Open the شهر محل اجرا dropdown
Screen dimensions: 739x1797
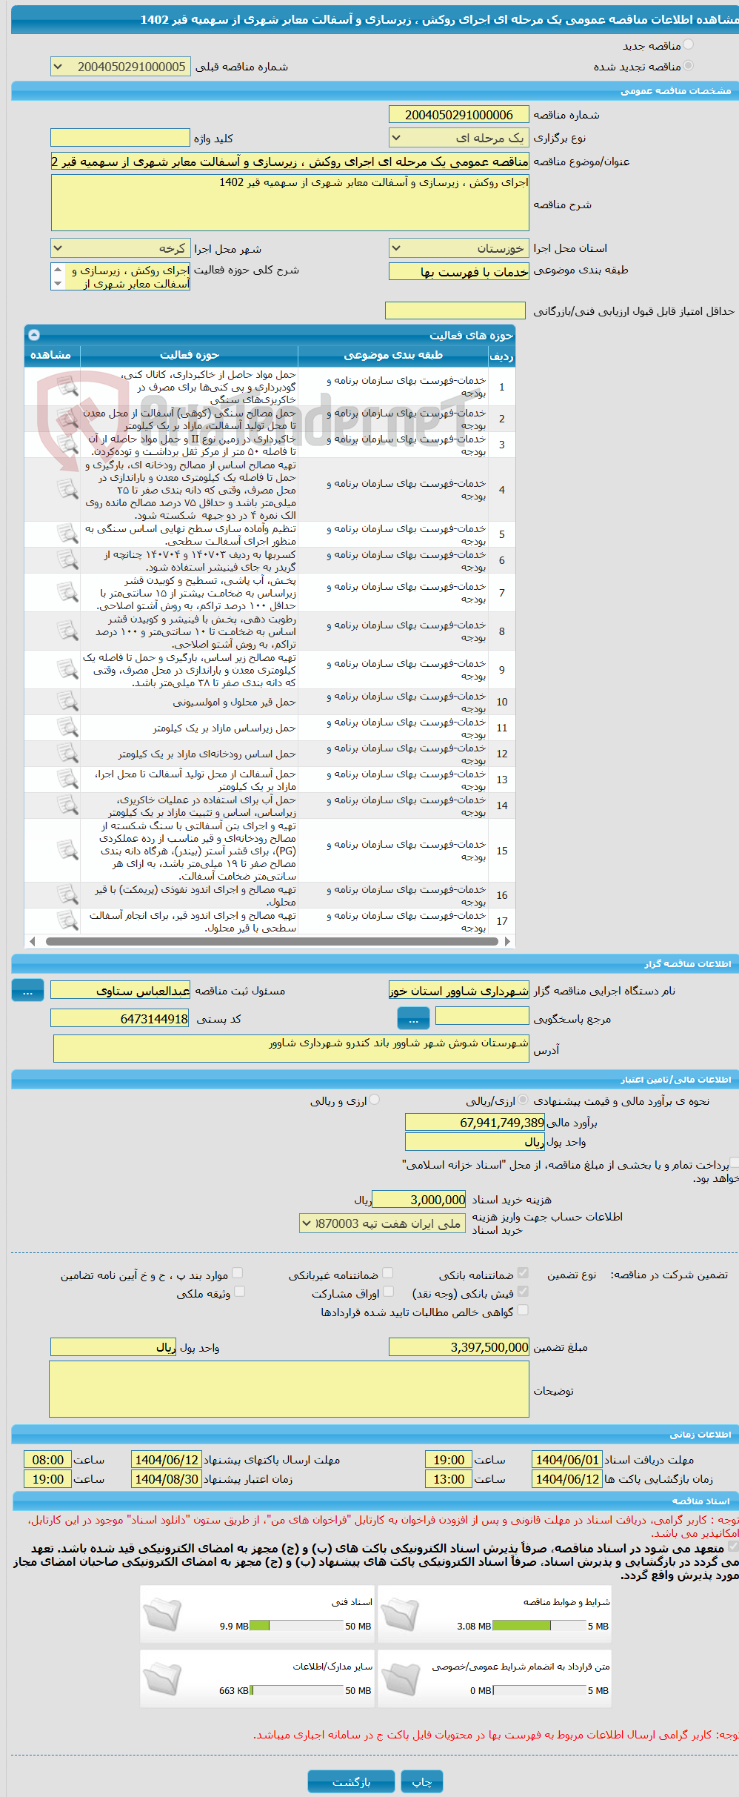click(121, 248)
